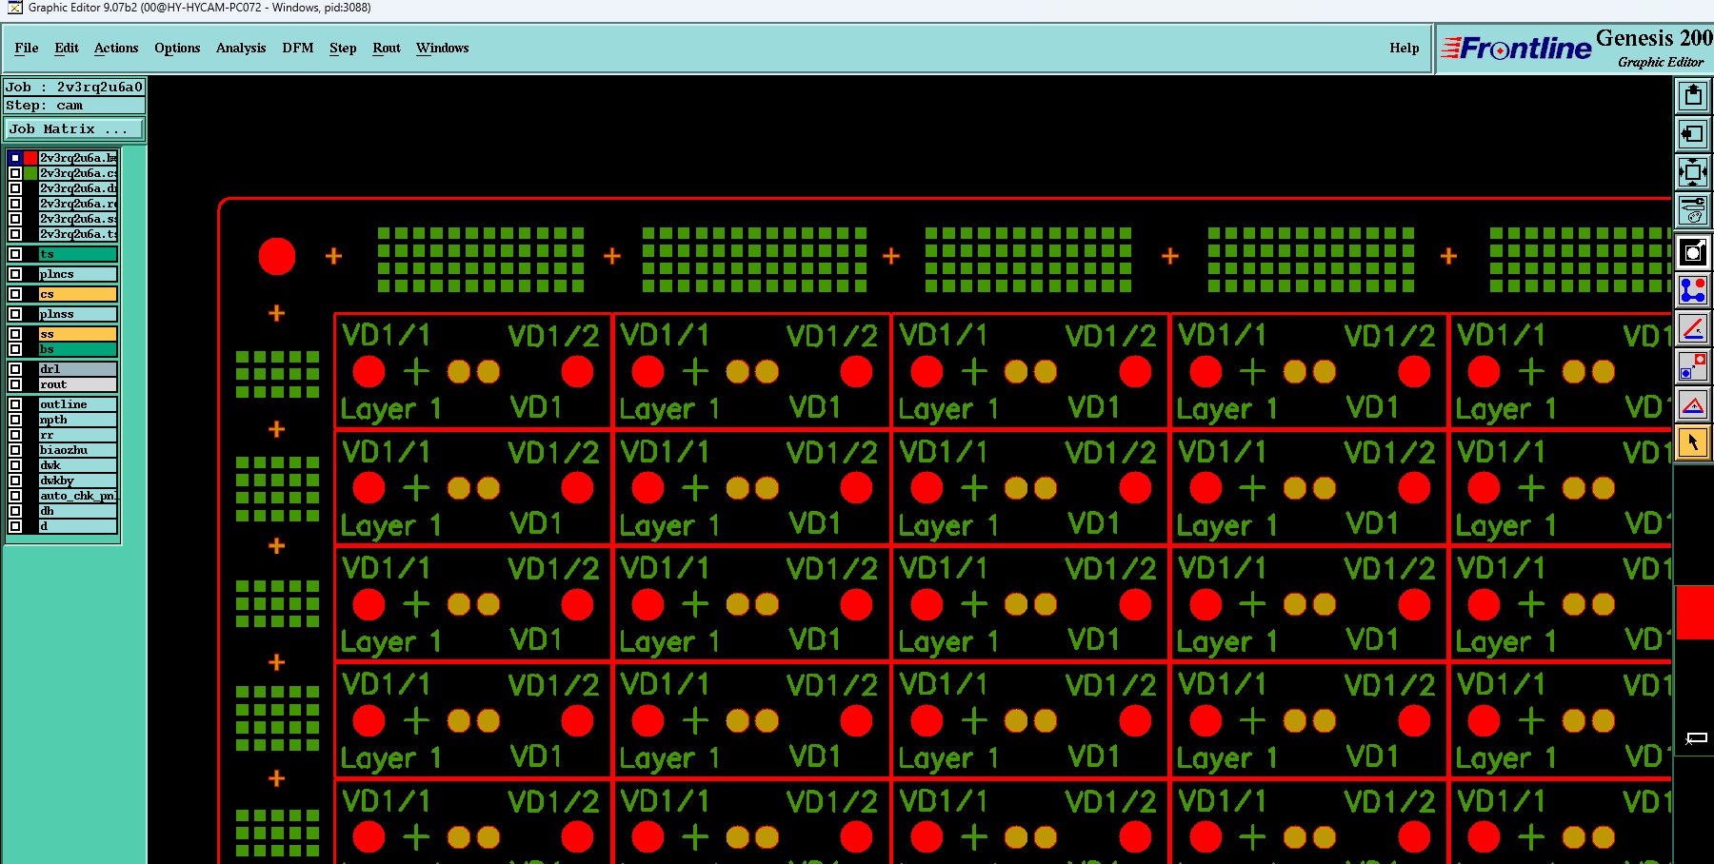Viewport: 1714px width, 864px height.
Task: Click the page with left-arrow icon
Action: click(x=1692, y=134)
